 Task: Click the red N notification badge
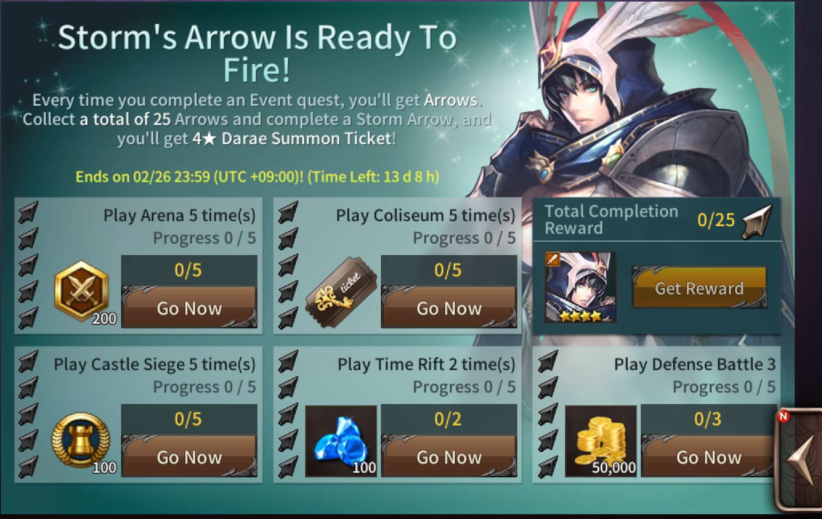point(783,416)
